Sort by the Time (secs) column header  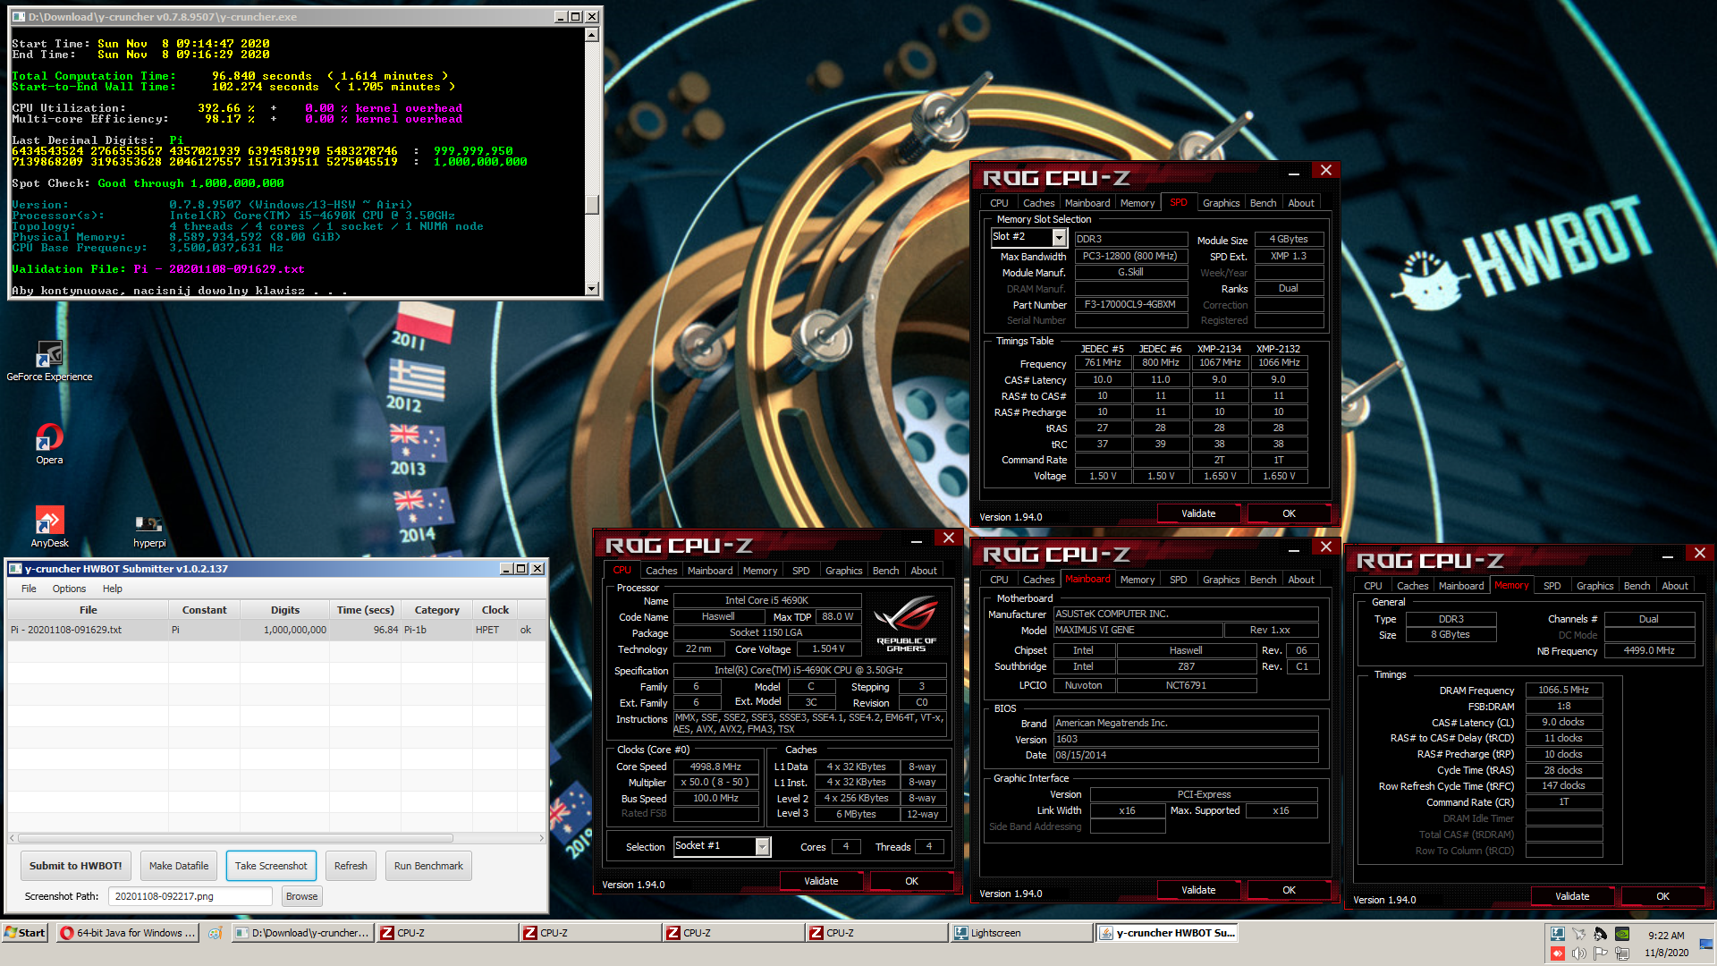click(x=365, y=610)
